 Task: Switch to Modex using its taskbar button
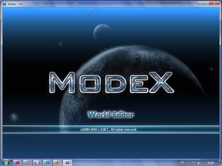[x=67, y=163]
